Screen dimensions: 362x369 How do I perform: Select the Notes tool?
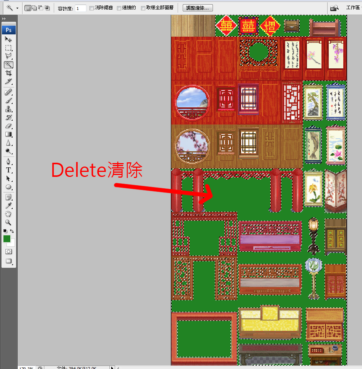pyautogui.click(x=8, y=197)
